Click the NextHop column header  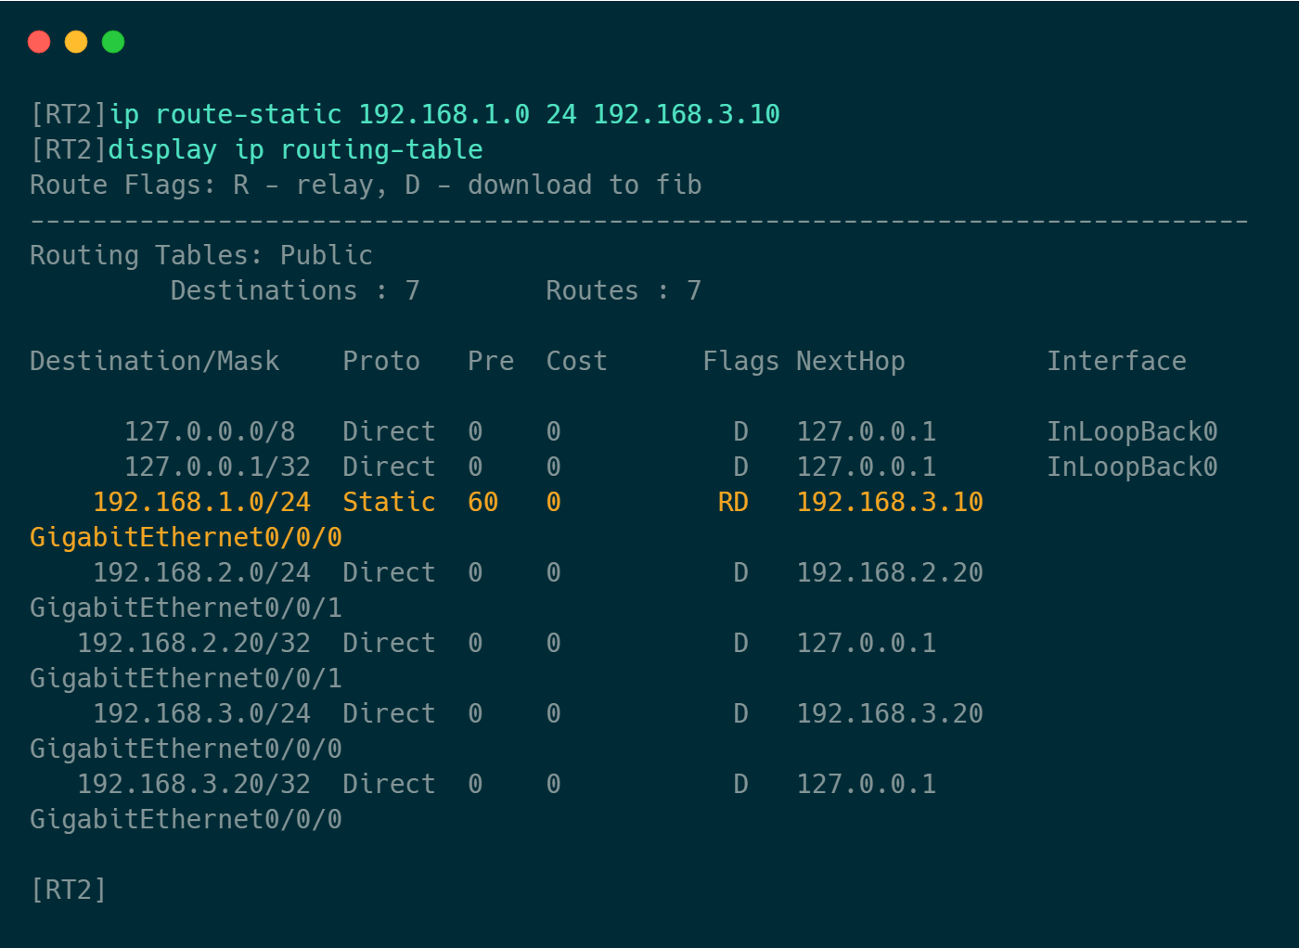[x=850, y=361]
